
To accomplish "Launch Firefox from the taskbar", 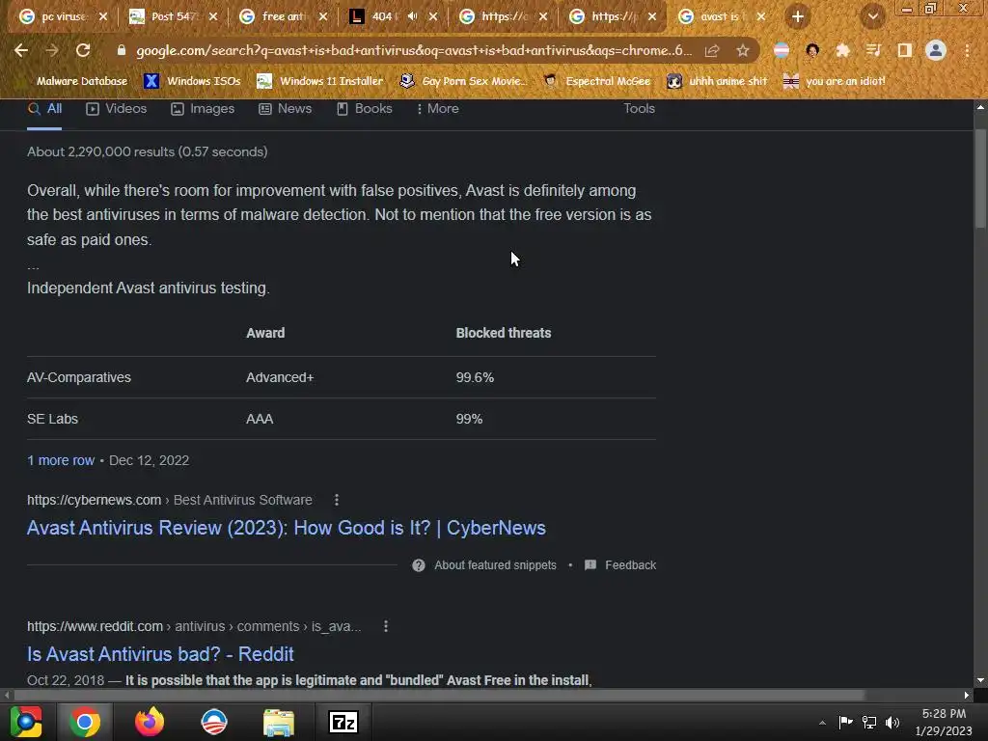I will tap(150, 722).
